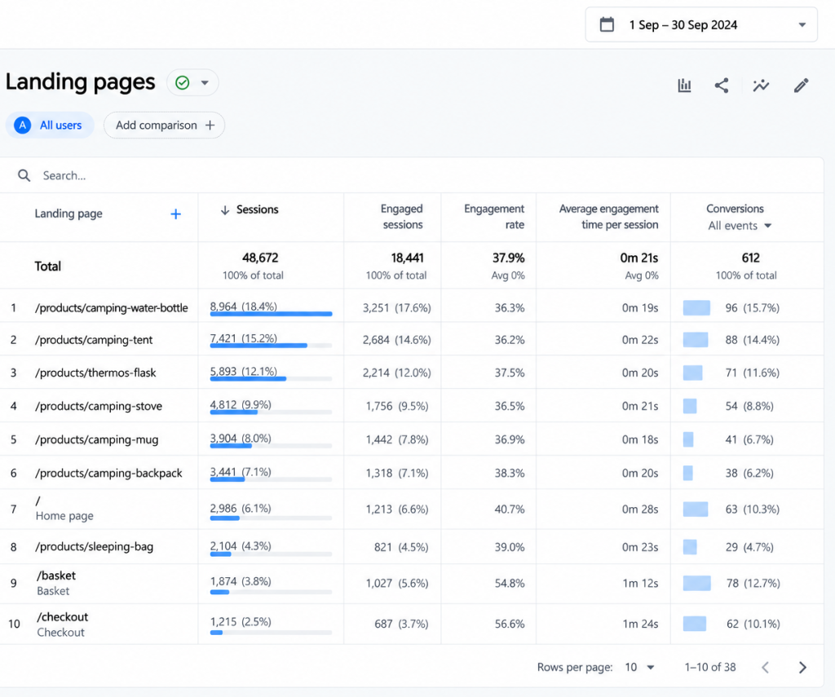Click the 56.6% engagement rate value

(510, 624)
